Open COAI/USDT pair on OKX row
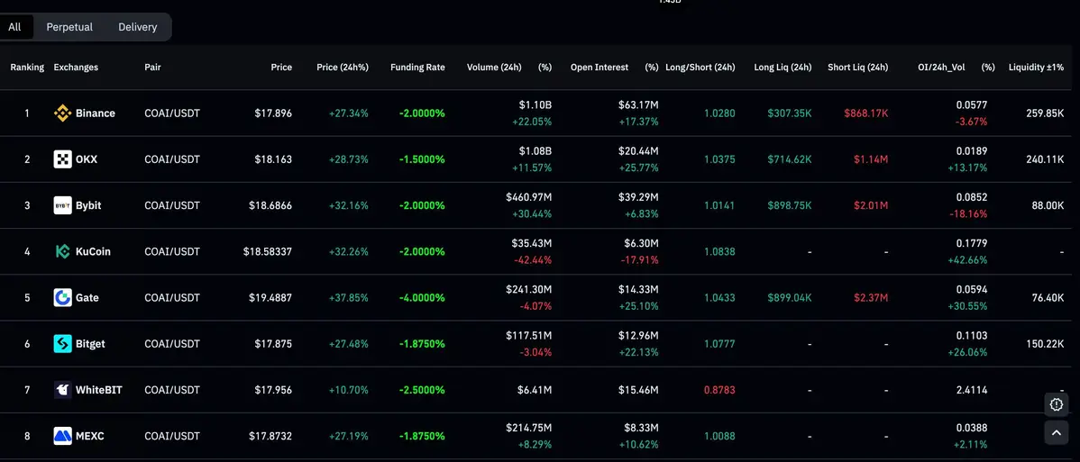1080x462 pixels. pyautogui.click(x=172, y=159)
